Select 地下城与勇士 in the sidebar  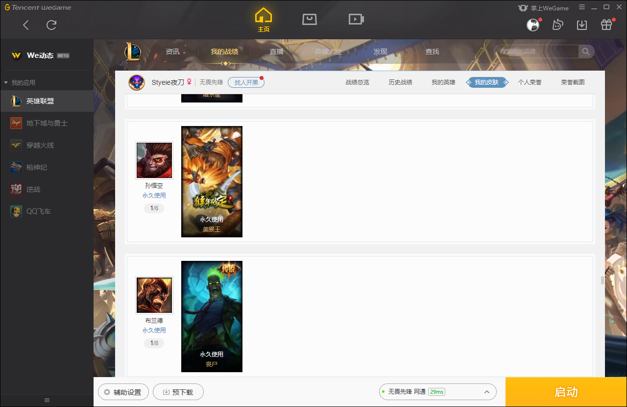47,123
